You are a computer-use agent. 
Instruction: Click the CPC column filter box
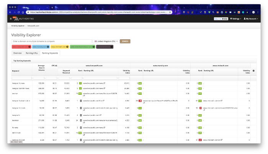coord(51,78)
